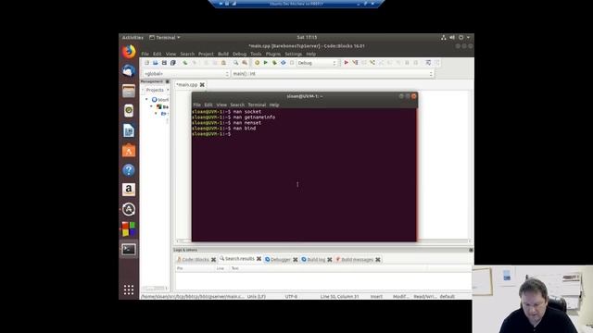This screenshot has height=333, width=593.
Task: Open Code::Blocks Tools menu
Action: coord(256,54)
